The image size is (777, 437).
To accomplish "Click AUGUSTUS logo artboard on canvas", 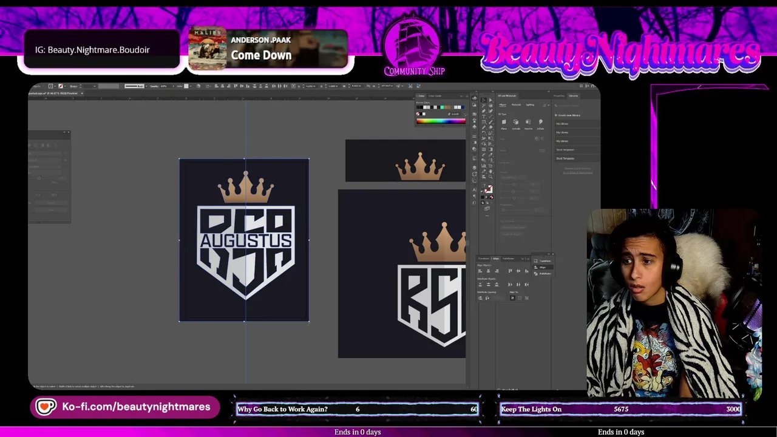I will click(244, 240).
